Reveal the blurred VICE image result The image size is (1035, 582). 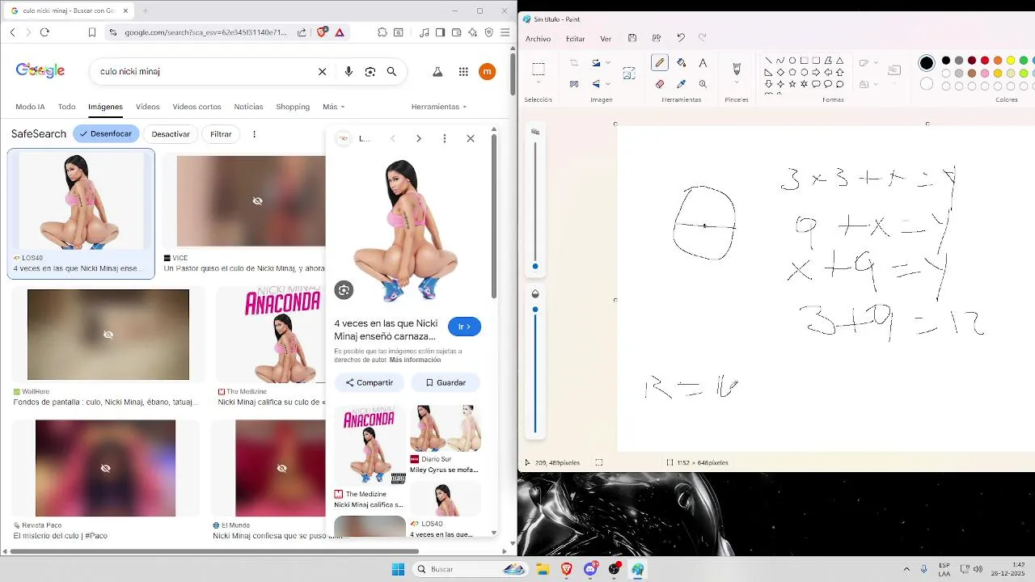(257, 200)
